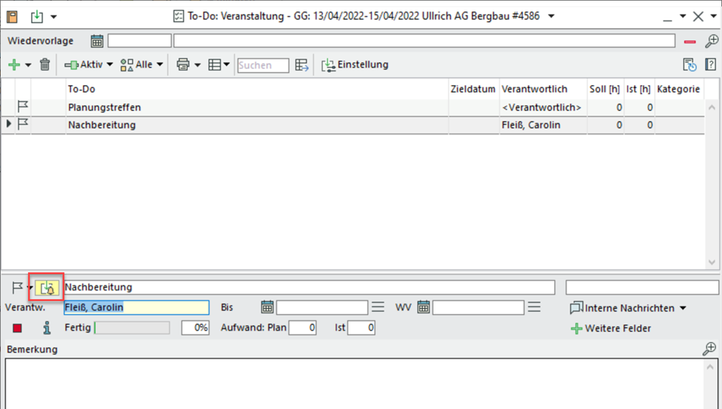Click the red status square
The image size is (722, 409).
(x=17, y=329)
